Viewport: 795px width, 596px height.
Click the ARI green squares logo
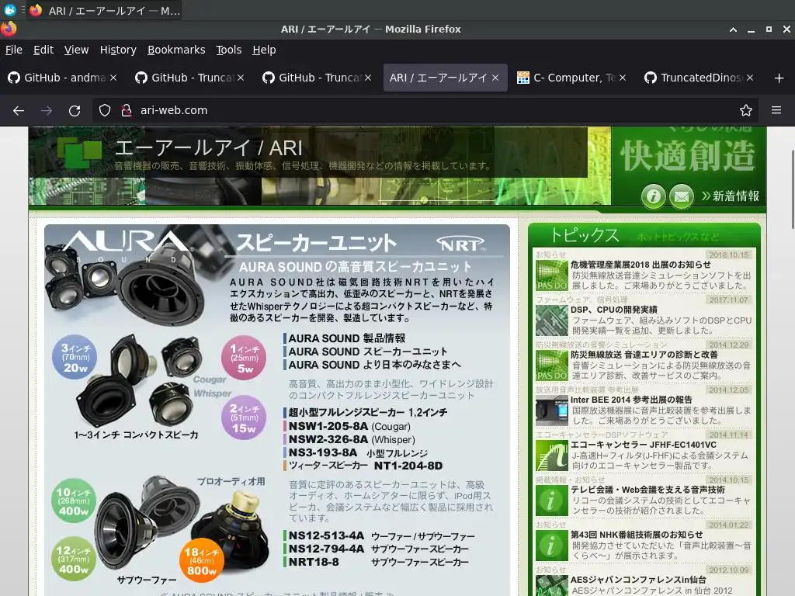point(79,152)
